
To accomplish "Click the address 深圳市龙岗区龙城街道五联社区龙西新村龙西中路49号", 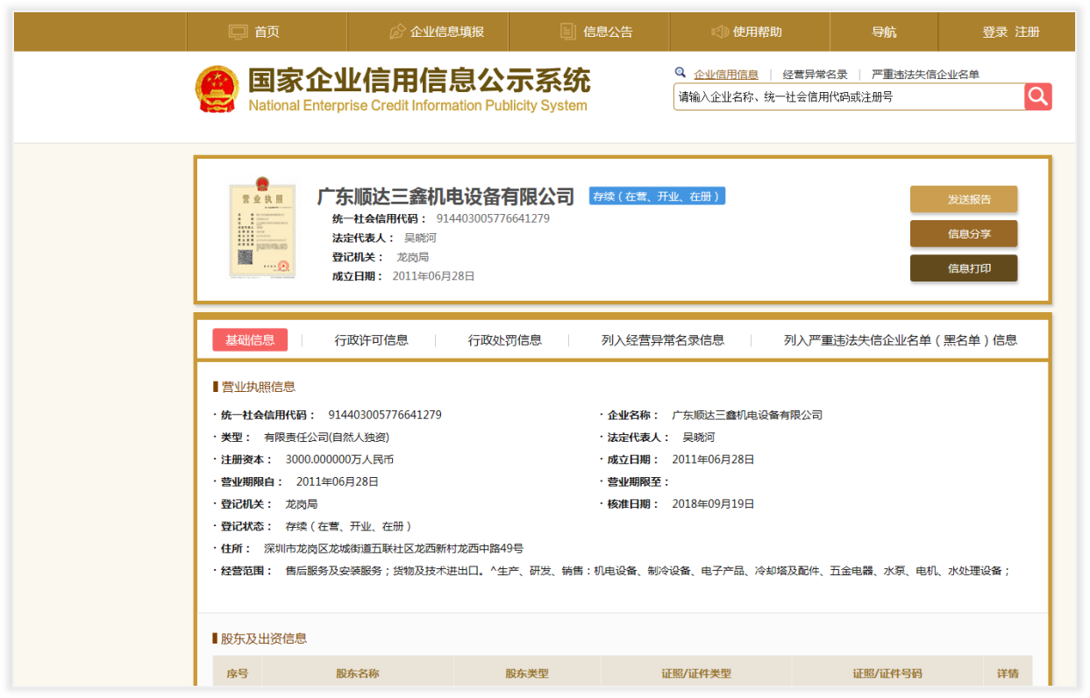I will coord(394,549).
